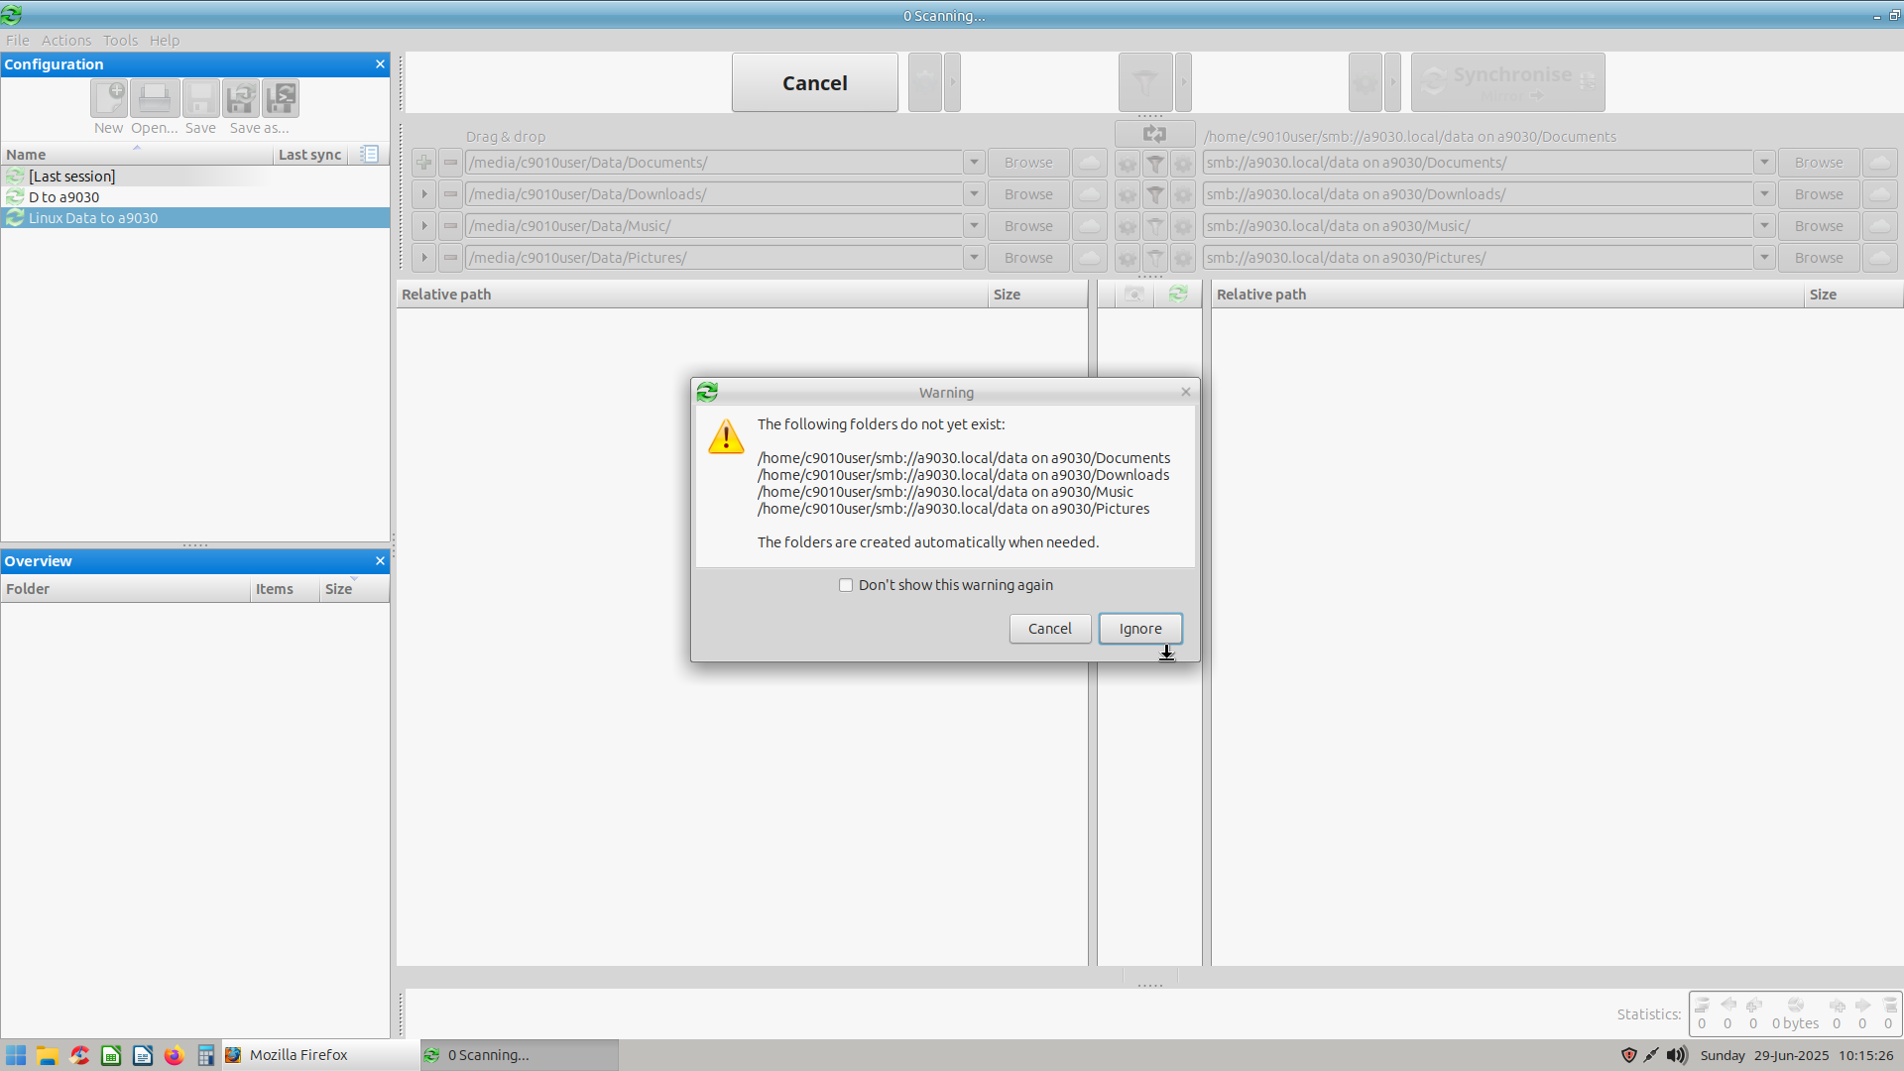Screen dimensions: 1904x1071
Task: Open dropdown for /media/c9010user/Data/Music/ path
Action: [x=974, y=226]
